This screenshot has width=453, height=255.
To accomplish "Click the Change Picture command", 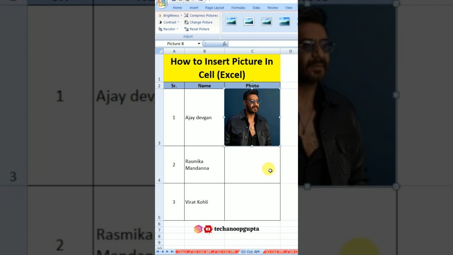I will click(198, 22).
